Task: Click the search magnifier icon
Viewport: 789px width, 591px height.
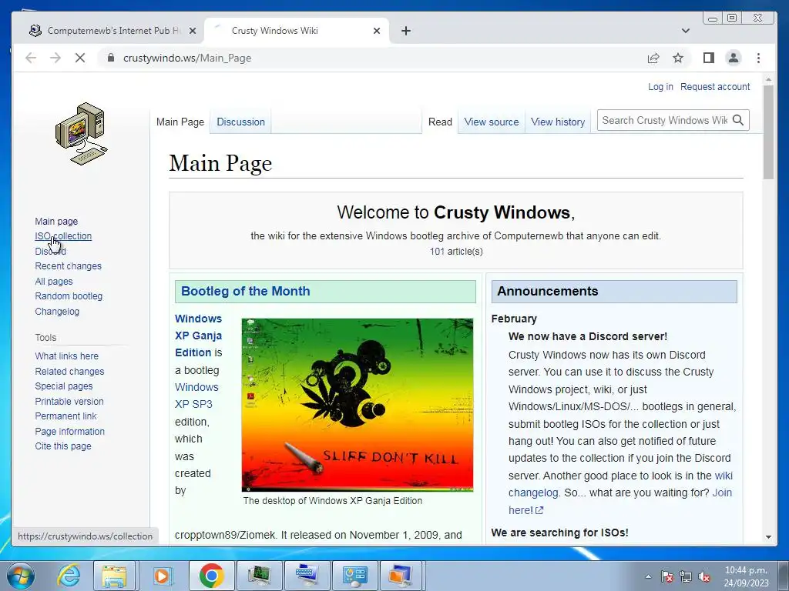Action: coord(738,120)
